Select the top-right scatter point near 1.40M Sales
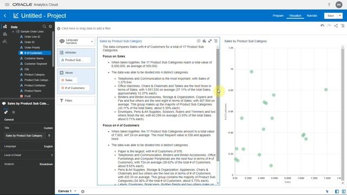 point(326,89)
